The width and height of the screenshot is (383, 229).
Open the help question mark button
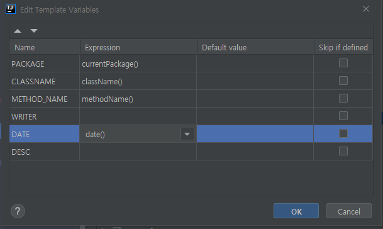coord(18,211)
